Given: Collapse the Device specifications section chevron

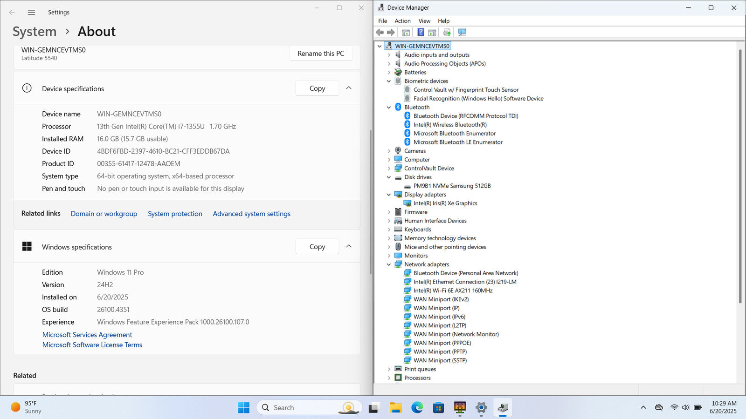Looking at the screenshot, I should (x=349, y=88).
